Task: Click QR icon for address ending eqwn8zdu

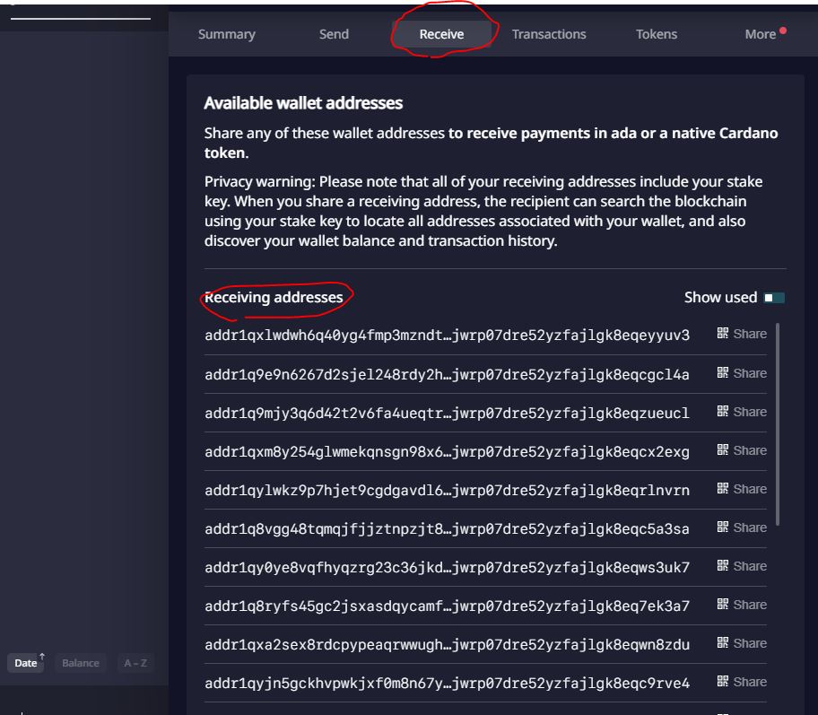Action: pyautogui.click(x=723, y=643)
